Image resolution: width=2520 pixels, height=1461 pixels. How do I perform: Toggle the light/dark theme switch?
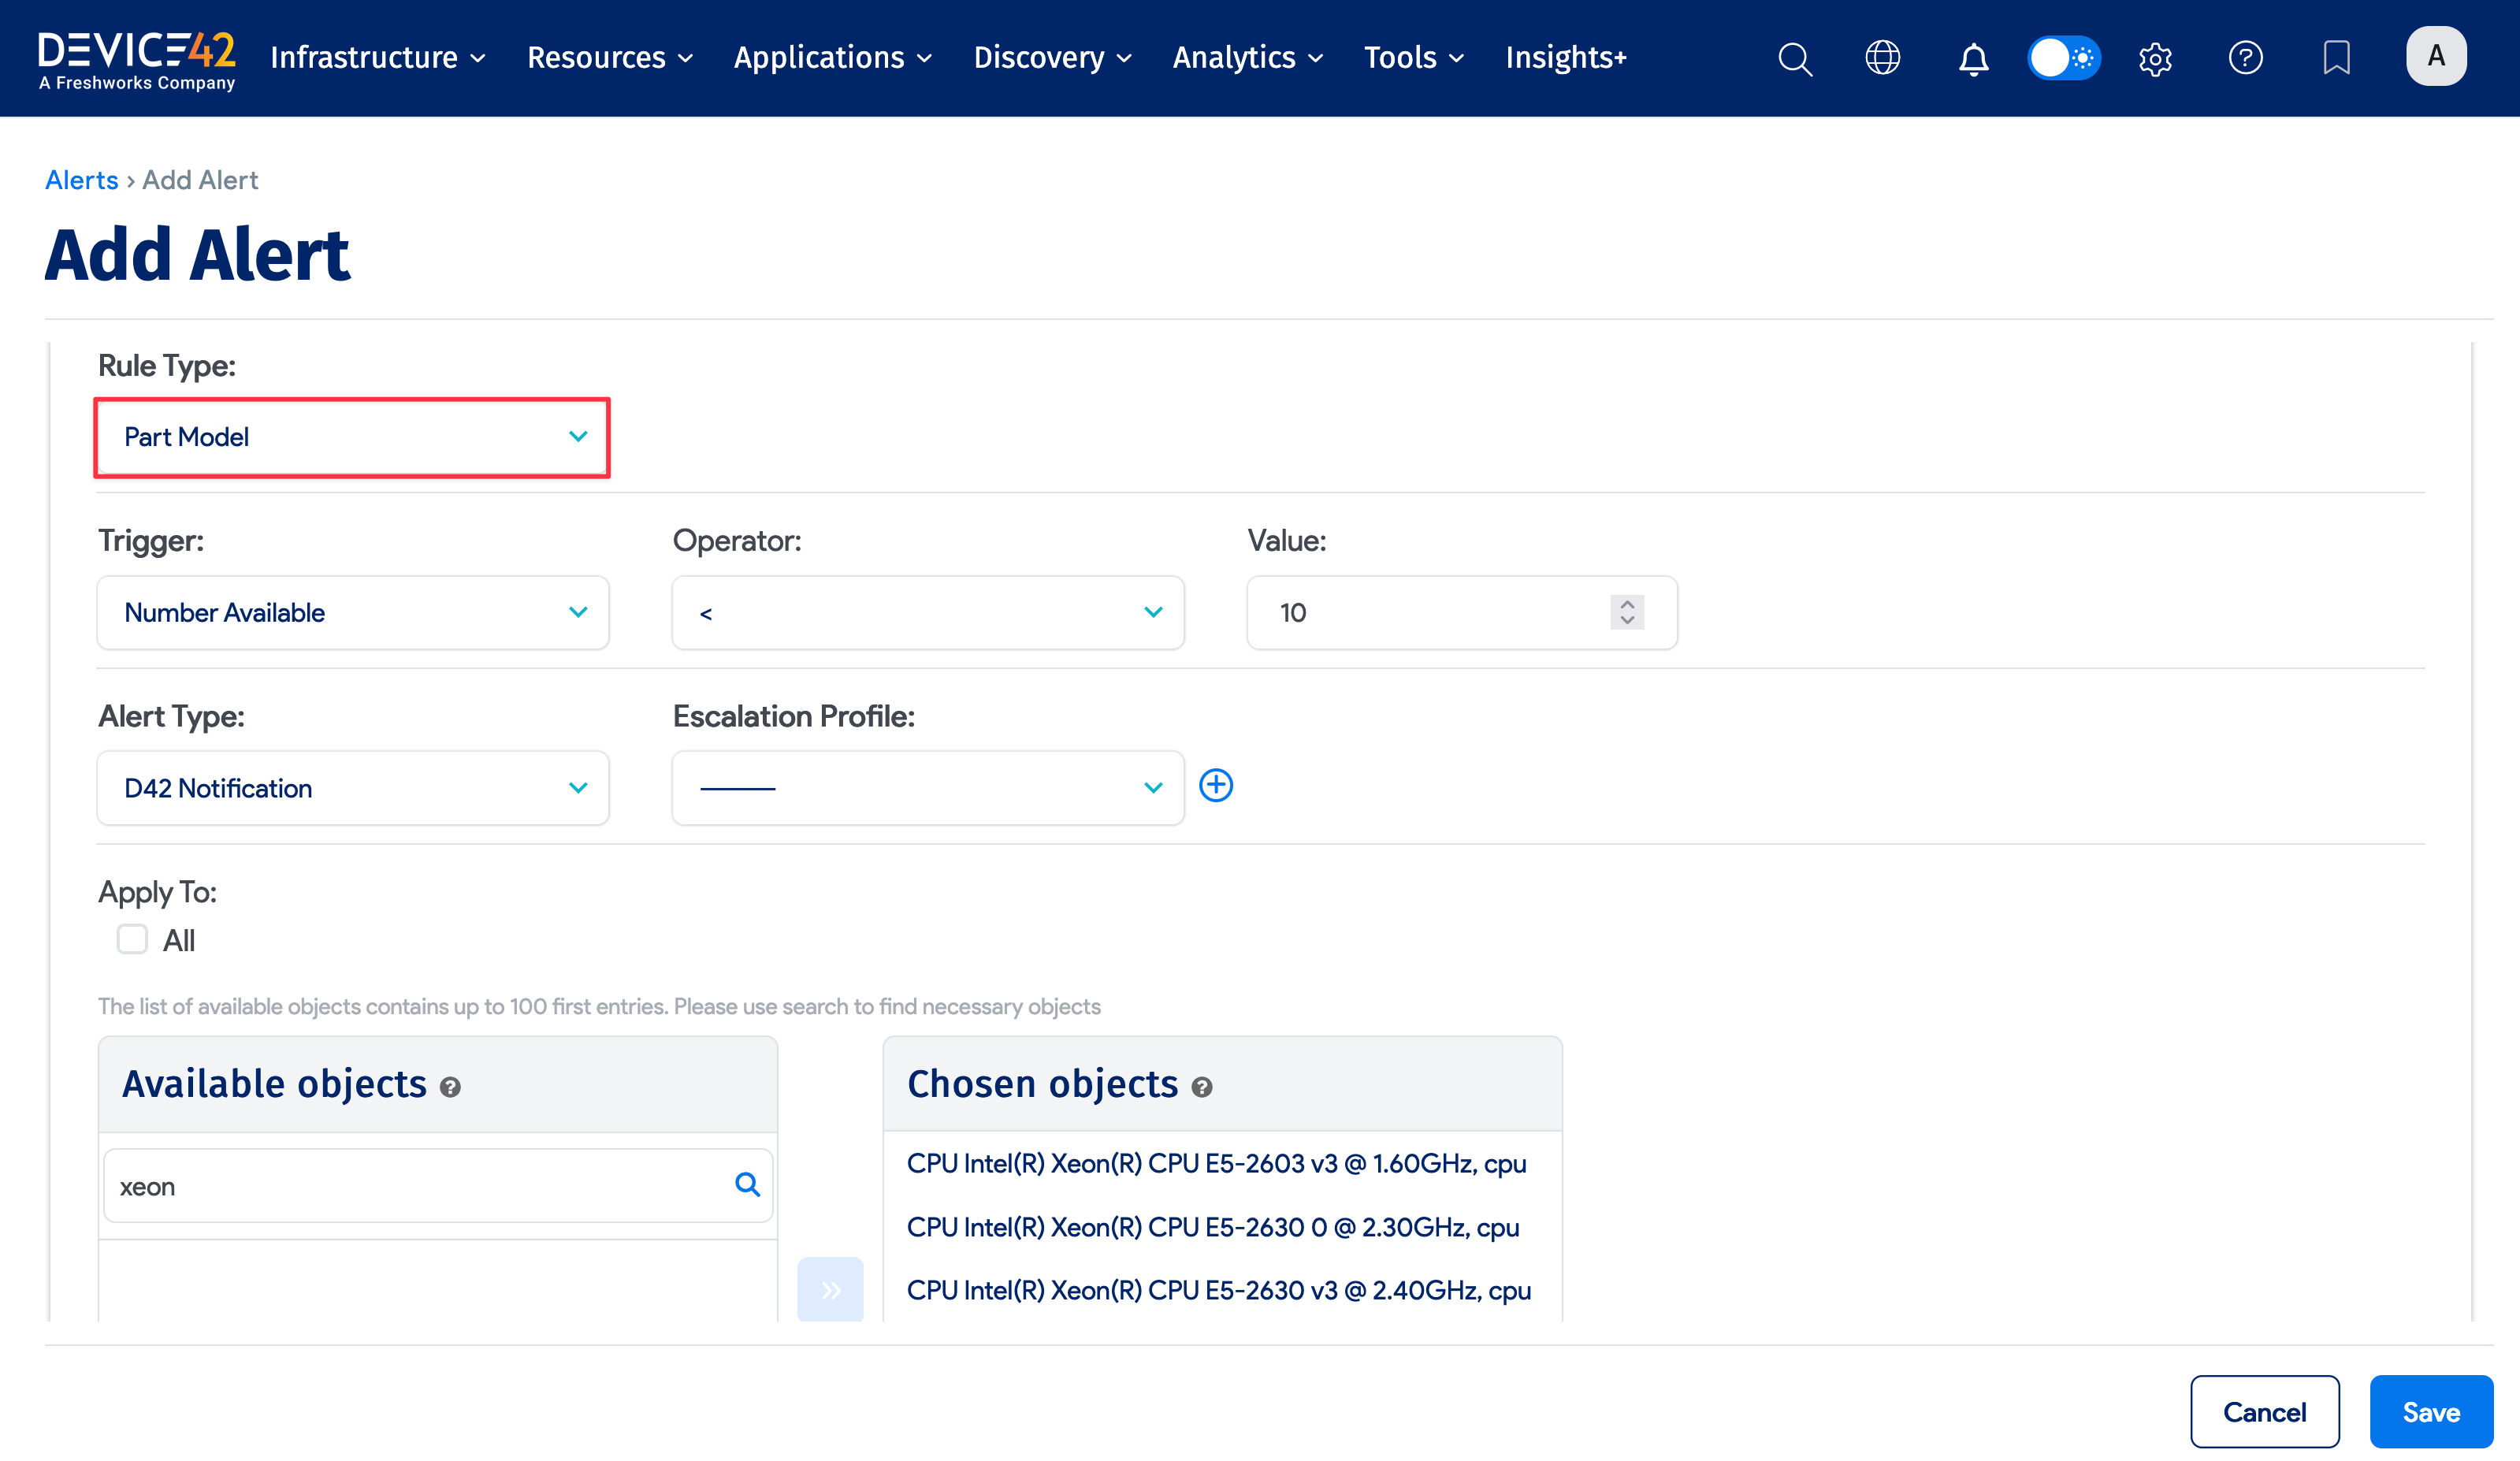(2064, 58)
